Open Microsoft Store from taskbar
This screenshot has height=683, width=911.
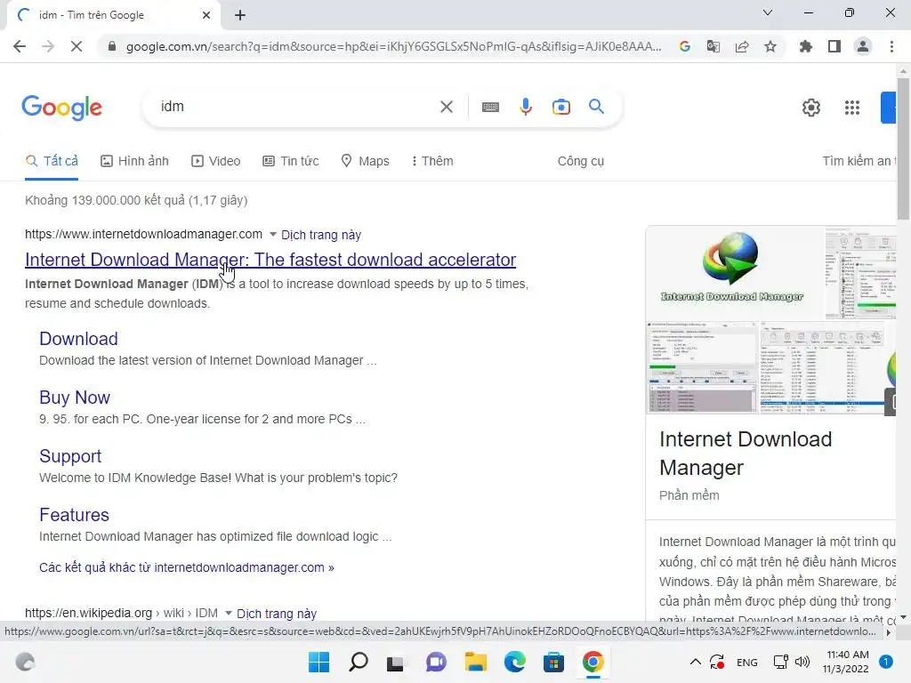tap(553, 662)
